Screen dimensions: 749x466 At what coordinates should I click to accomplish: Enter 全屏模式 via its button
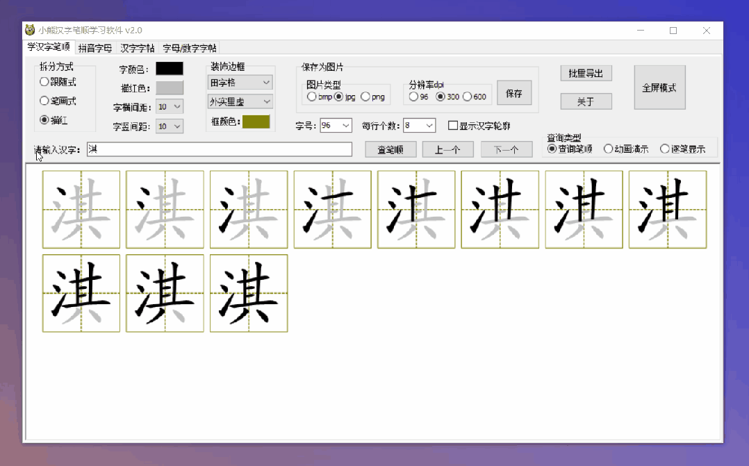pos(659,88)
